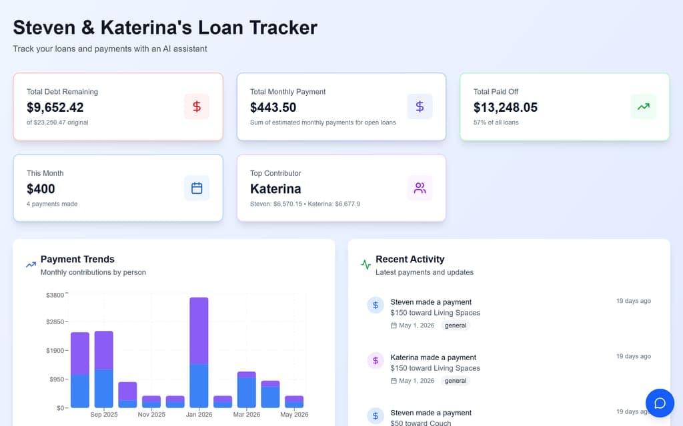Click dollar icon of Steven's $150 Living Spaces payment
683x426 pixels.
[x=376, y=305]
